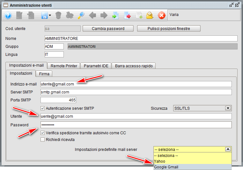Click the document with green arrow icon
The image size is (243, 170).
coord(115,15)
